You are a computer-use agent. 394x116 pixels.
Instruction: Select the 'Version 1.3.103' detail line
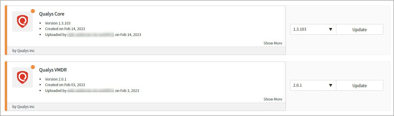click(58, 23)
